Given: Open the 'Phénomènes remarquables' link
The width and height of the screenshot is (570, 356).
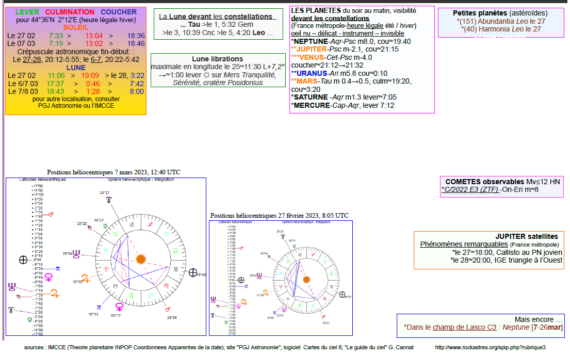Looking at the screenshot, I should (x=464, y=244).
